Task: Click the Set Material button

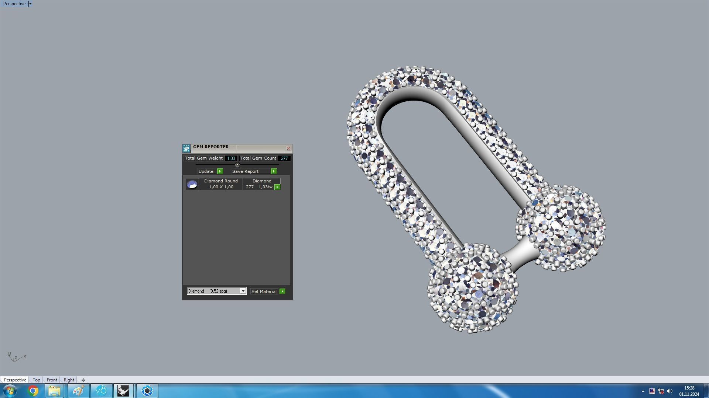Action: point(264,291)
